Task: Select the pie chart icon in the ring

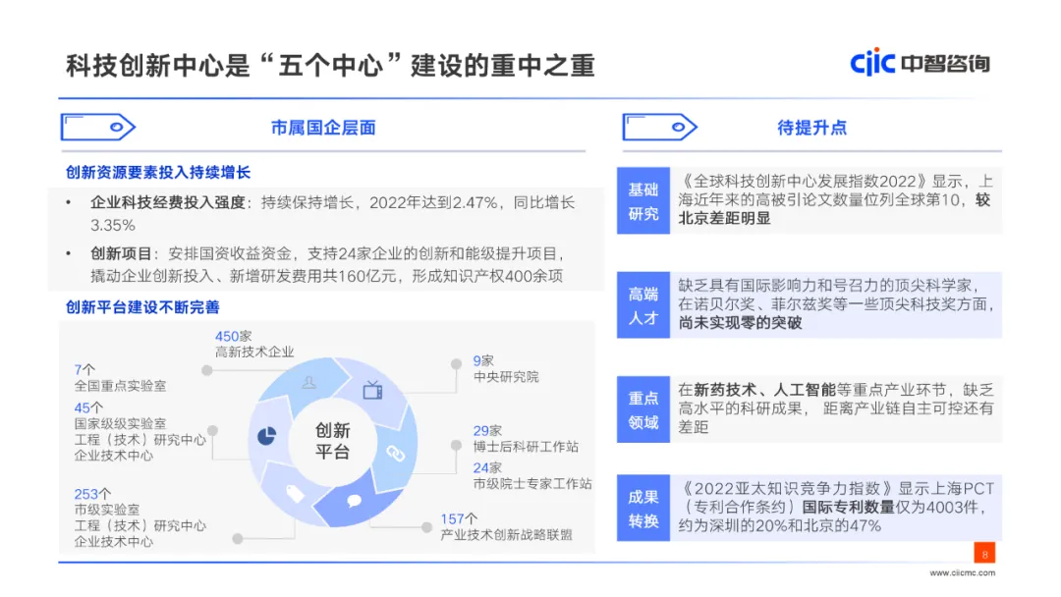Action: click(x=266, y=435)
